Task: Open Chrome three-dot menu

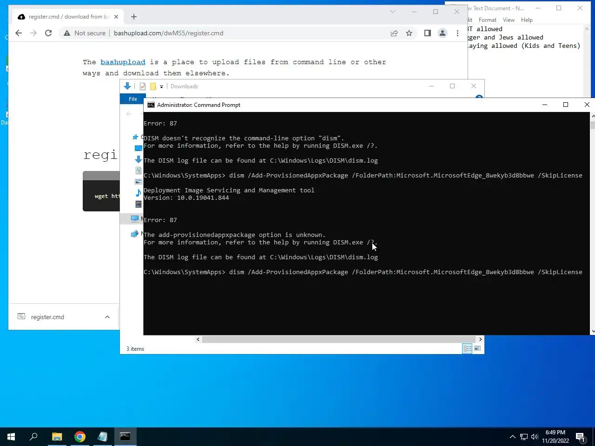Action: coord(457,33)
